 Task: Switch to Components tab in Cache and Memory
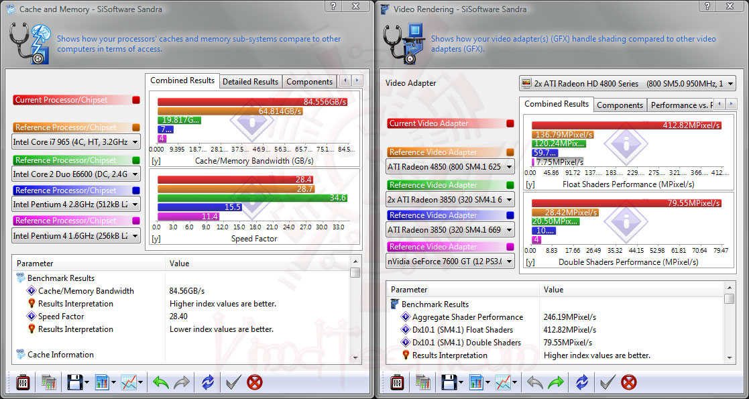point(310,82)
